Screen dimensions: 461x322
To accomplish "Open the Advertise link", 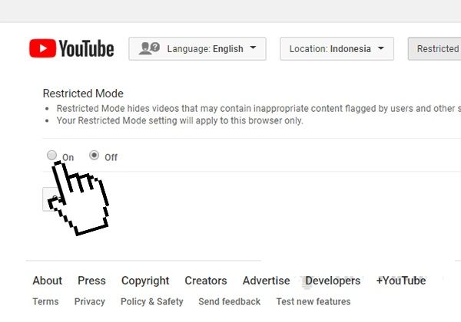I will 267,281.
